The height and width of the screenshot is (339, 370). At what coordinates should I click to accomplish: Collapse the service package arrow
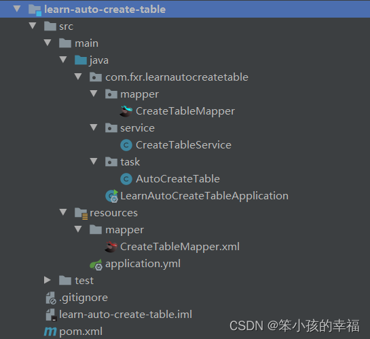(x=94, y=127)
